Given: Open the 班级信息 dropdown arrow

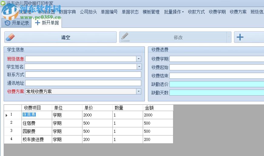Looking at the screenshot, I should tap(139, 59).
